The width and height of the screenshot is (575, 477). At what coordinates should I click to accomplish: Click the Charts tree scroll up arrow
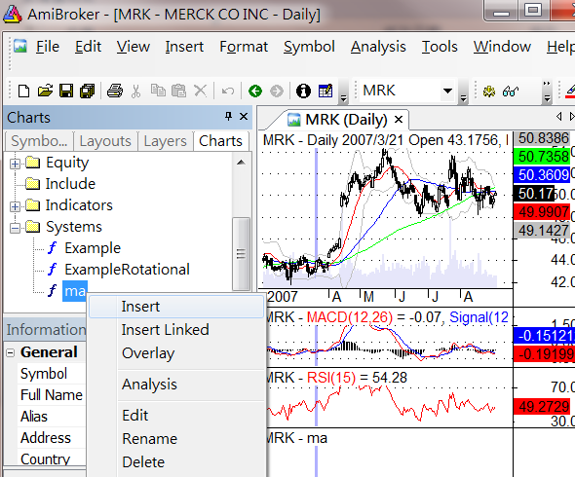(241, 162)
